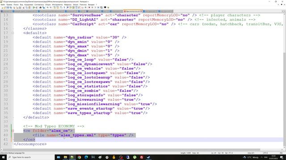Viewport: 286px width, 160px height.
Task: Click "log_ce_lootspawn" on line 26
Action: click(x=86, y=73)
